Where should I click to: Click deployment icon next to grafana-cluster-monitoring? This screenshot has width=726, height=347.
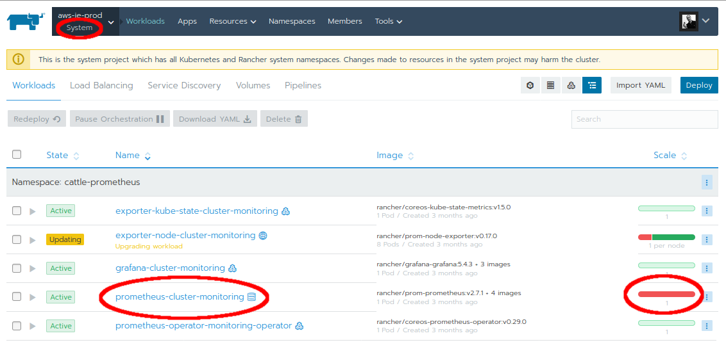coord(232,268)
